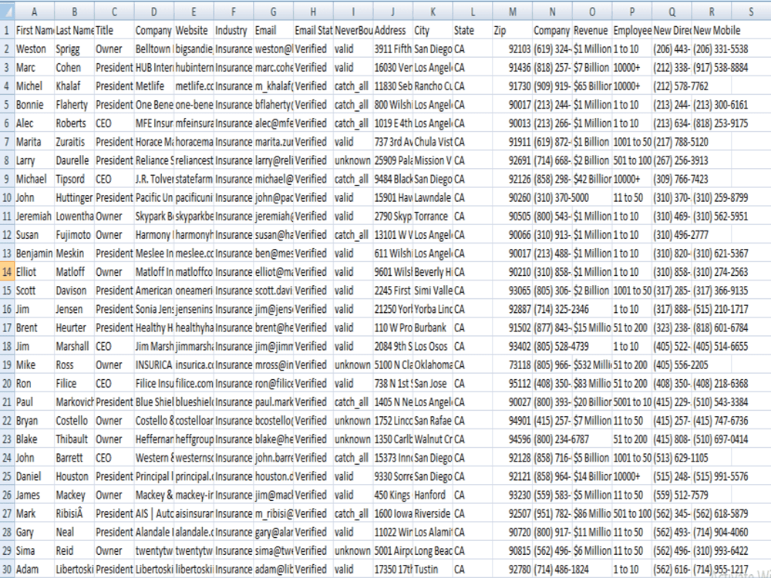
Task: Click the Industry header cell
Action: [234, 31]
